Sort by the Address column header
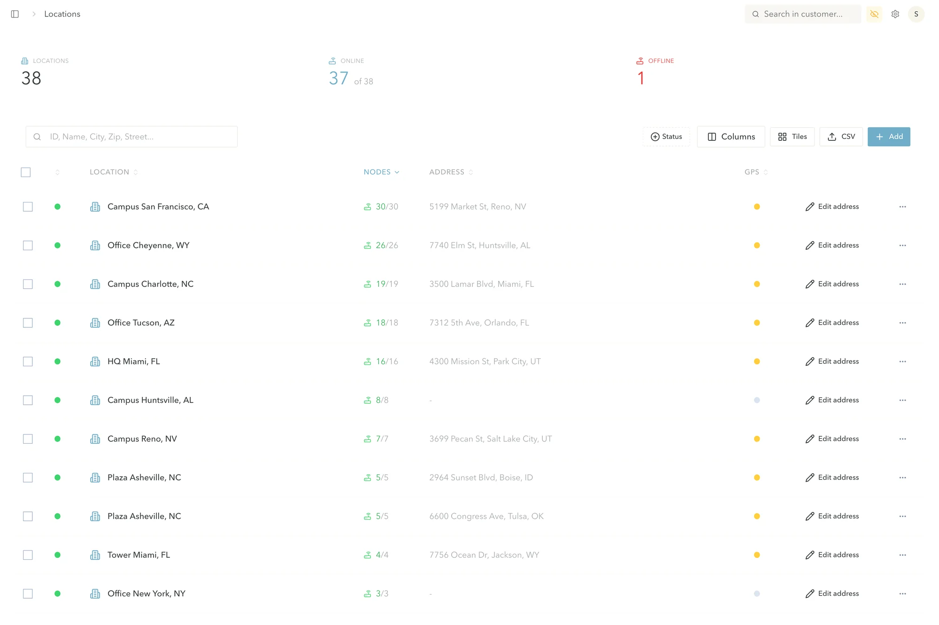The width and height of the screenshot is (939, 625). 451,172
